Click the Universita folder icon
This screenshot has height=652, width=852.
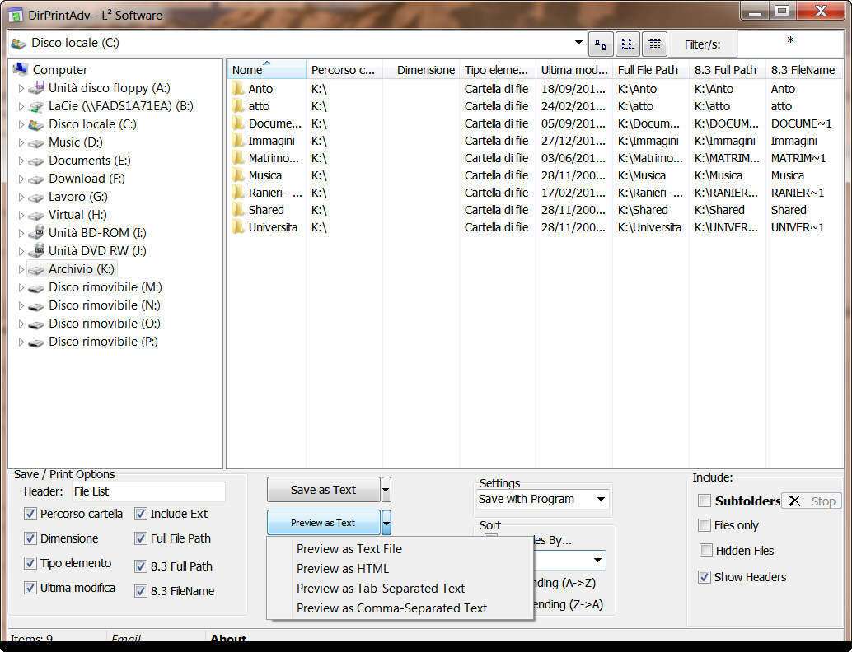(237, 227)
